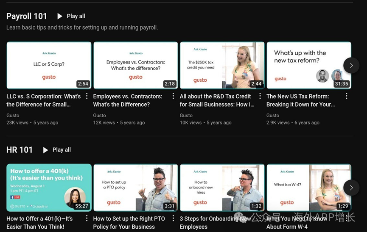This screenshot has width=367, height=232.
Task: Open Employees vs. Contractors video thumbnail
Action: (x=136, y=66)
